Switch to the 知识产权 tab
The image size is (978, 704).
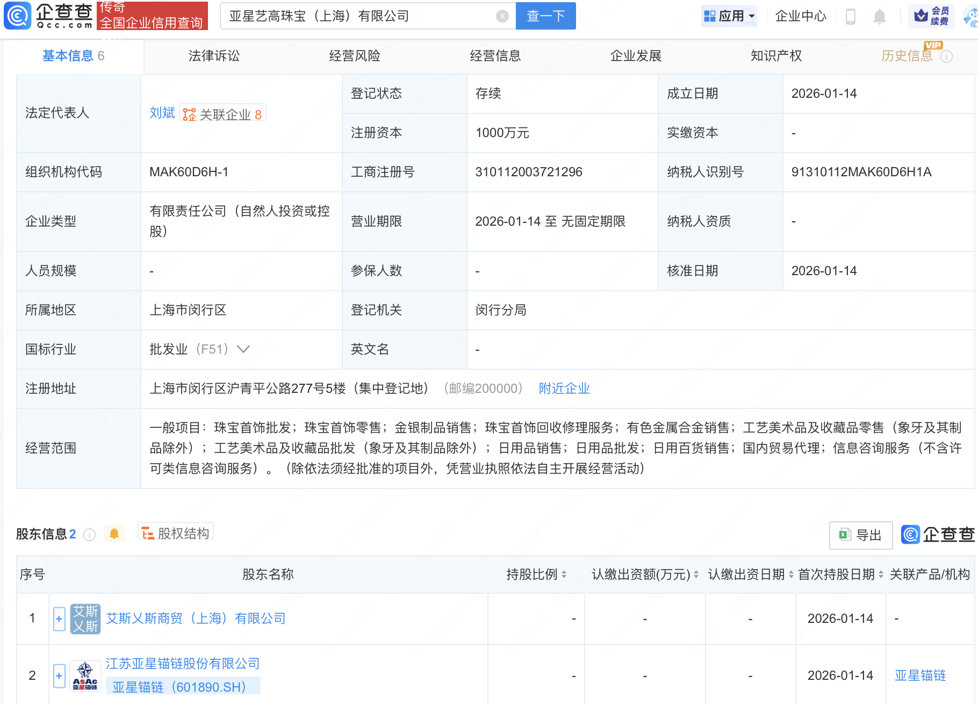(x=776, y=56)
